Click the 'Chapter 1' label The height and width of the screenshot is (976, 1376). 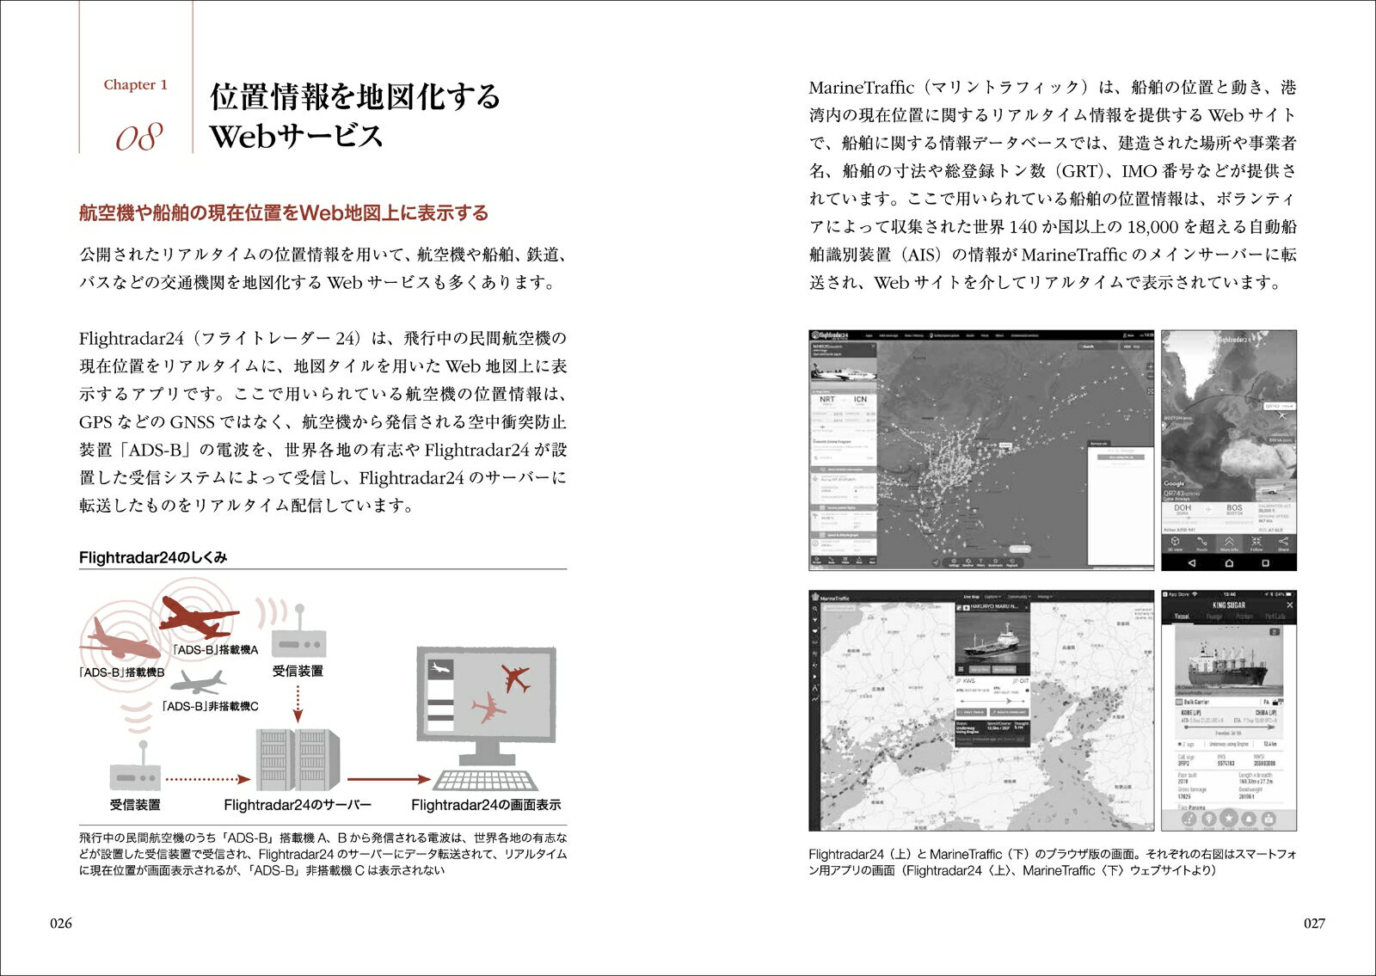(x=136, y=84)
